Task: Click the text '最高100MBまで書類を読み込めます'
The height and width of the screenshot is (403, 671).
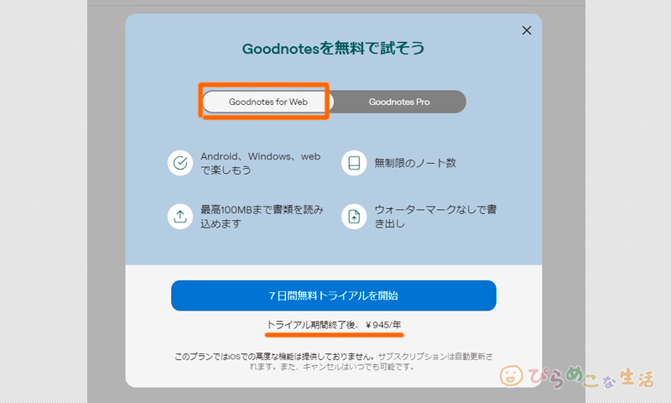Action: coord(262,217)
